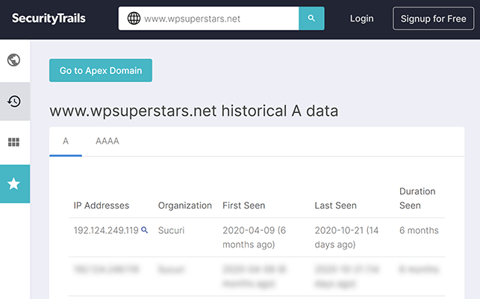
Task: Open the globe DNS records sidebar icon
Action: (13, 60)
